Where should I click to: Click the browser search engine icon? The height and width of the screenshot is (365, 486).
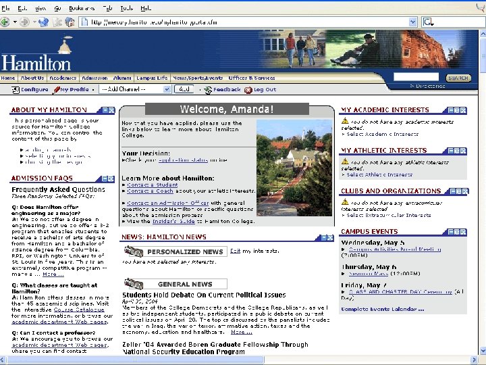tap(429, 22)
